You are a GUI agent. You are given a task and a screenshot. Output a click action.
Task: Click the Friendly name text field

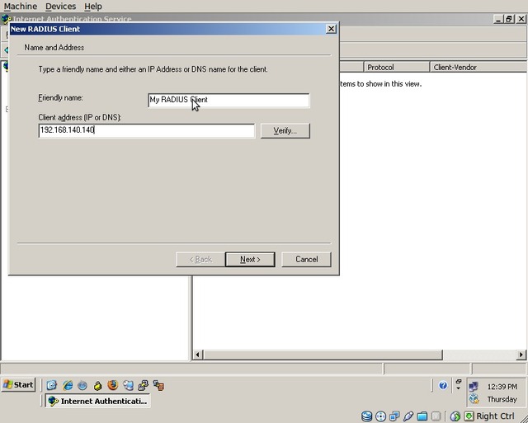click(x=229, y=100)
